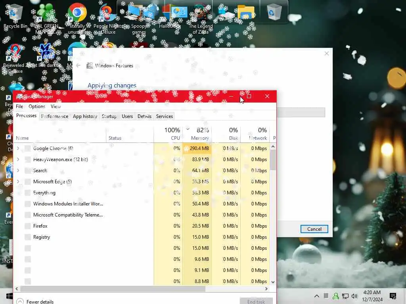Click the scroll down arrow in process list
Viewport: 406px width, 304px height.
coord(273,282)
